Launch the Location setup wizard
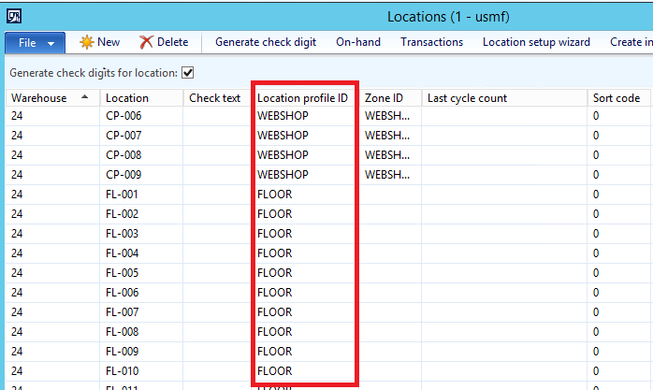Screen dimensions: 653x390 (x=536, y=42)
